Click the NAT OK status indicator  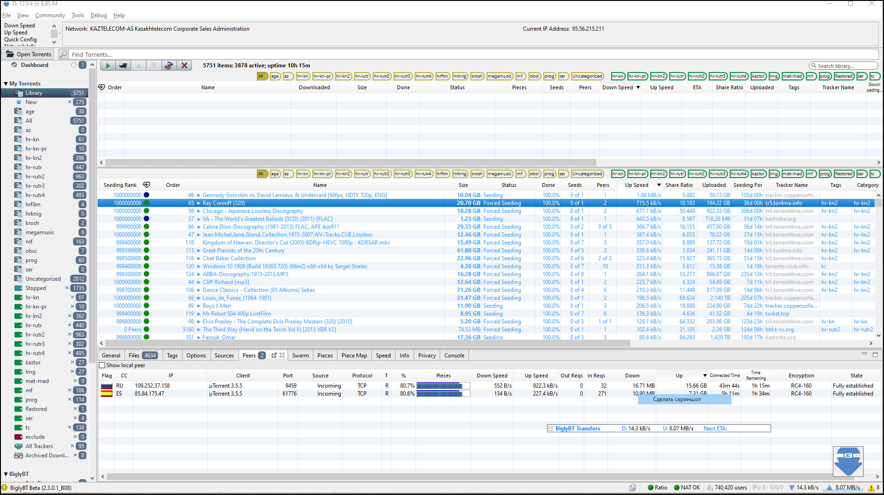[686, 488]
